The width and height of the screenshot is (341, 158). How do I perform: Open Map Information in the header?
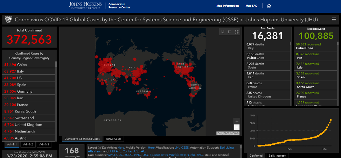(228, 6)
